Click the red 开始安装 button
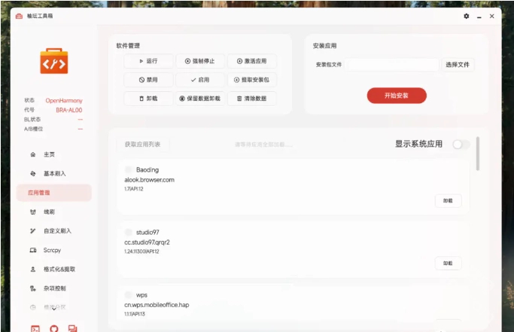 [x=397, y=96]
